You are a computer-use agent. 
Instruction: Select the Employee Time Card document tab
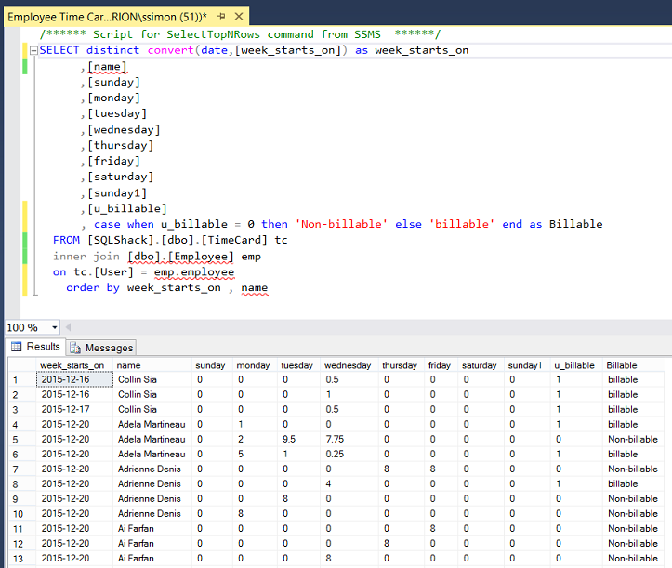[x=102, y=17]
